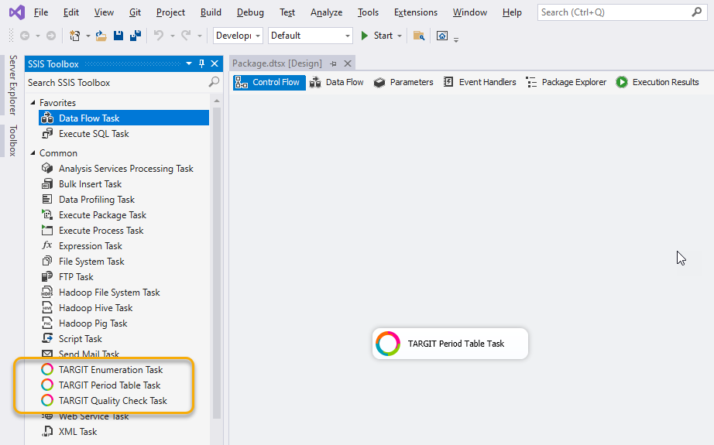Image resolution: width=714 pixels, height=445 pixels.
Task: Click the Open File folder icon
Action: 101,36
